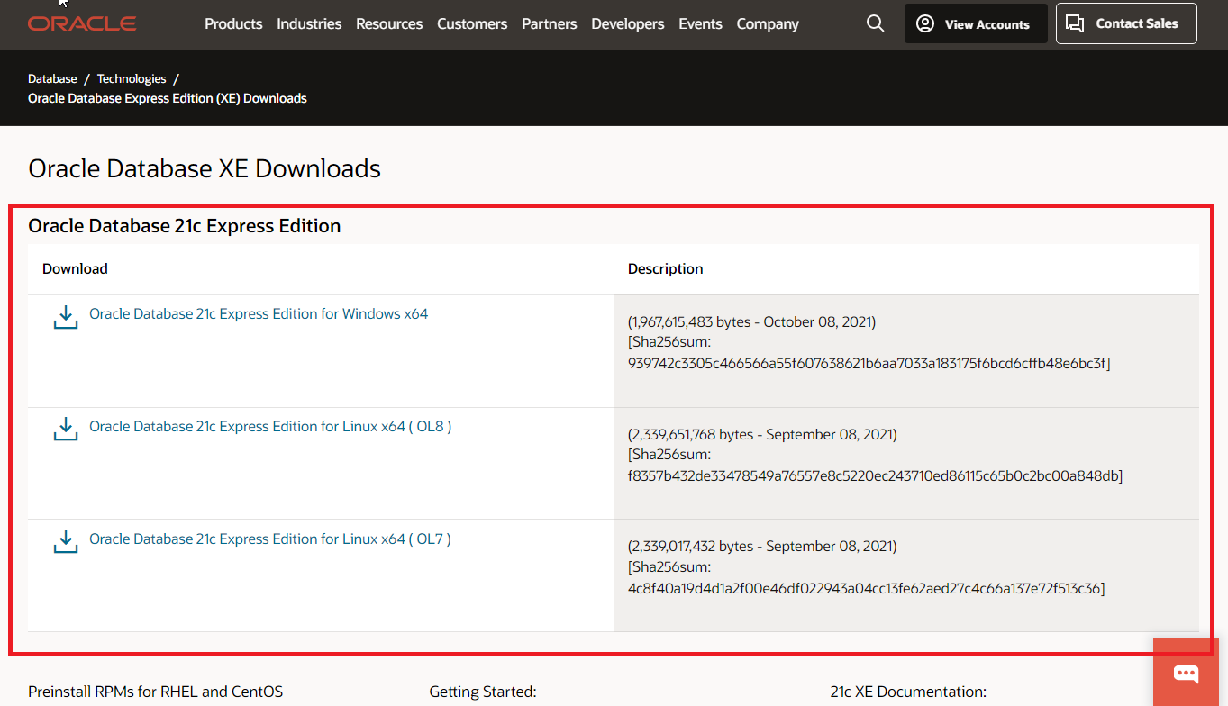Click the Windows x64 download arrow icon
Image resolution: width=1228 pixels, height=706 pixels.
(x=66, y=317)
